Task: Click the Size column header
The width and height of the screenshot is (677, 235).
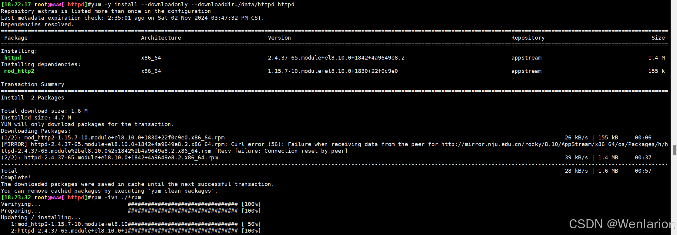Action: coord(658,38)
